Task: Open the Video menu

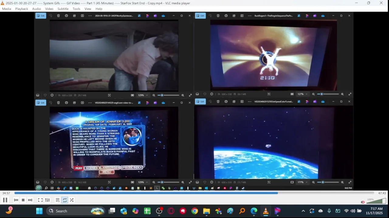Action: (x=49, y=9)
